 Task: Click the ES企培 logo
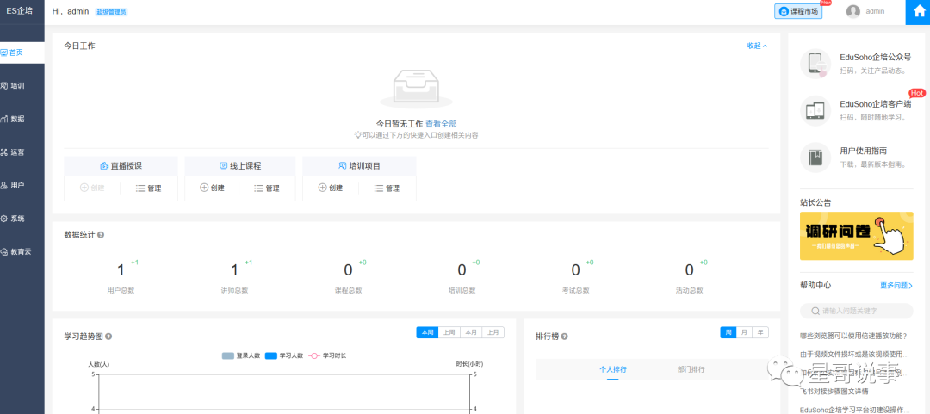click(20, 10)
